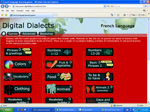Click the magnifier Search icon
150x112 pixels.
pos(145,6)
